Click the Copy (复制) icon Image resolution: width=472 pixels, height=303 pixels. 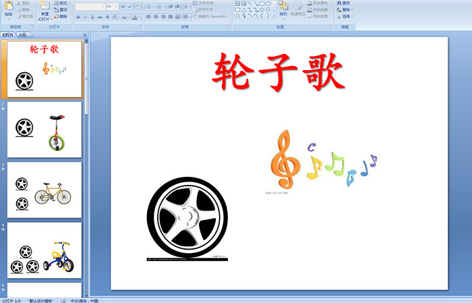coord(19,9)
